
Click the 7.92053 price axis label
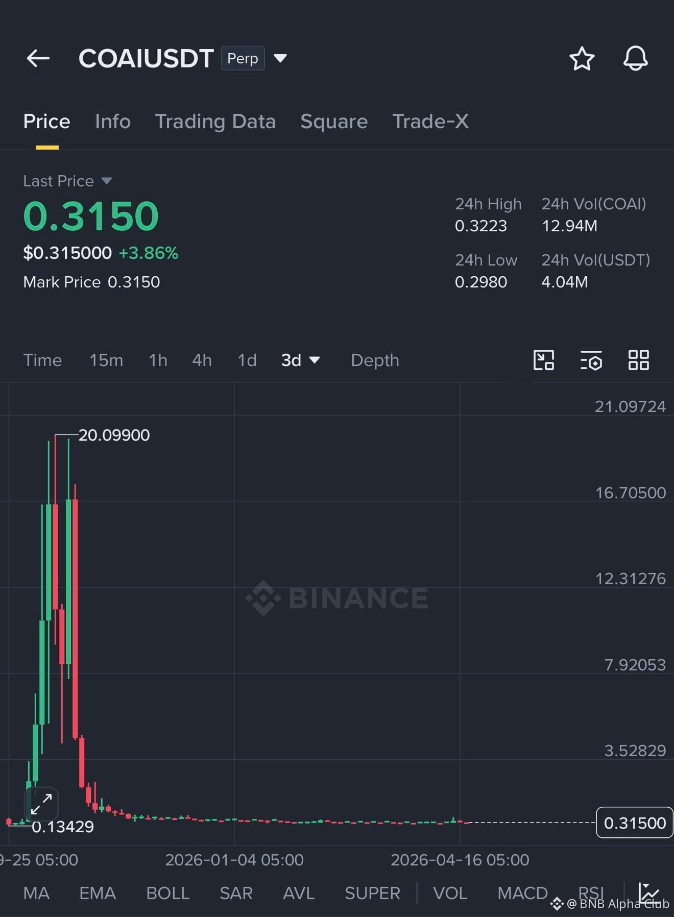tap(635, 665)
